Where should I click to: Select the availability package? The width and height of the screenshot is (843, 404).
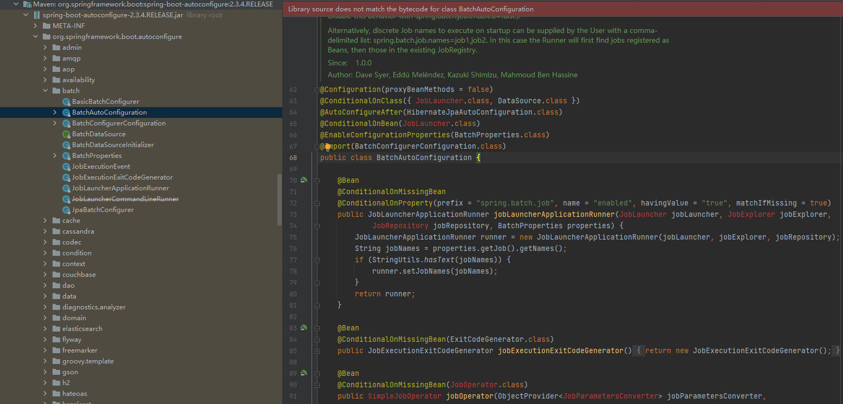pos(79,80)
